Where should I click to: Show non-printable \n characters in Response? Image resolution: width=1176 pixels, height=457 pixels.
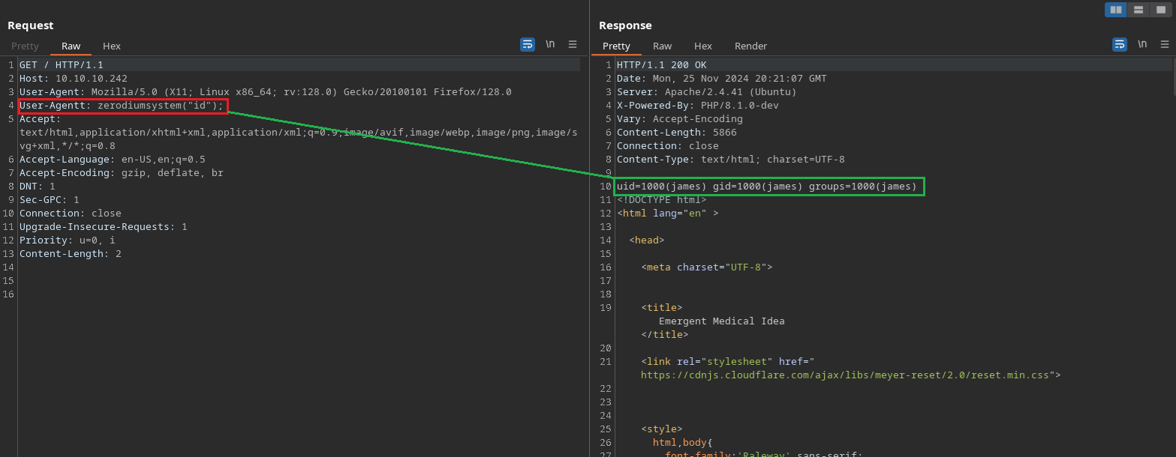[x=1142, y=44]
